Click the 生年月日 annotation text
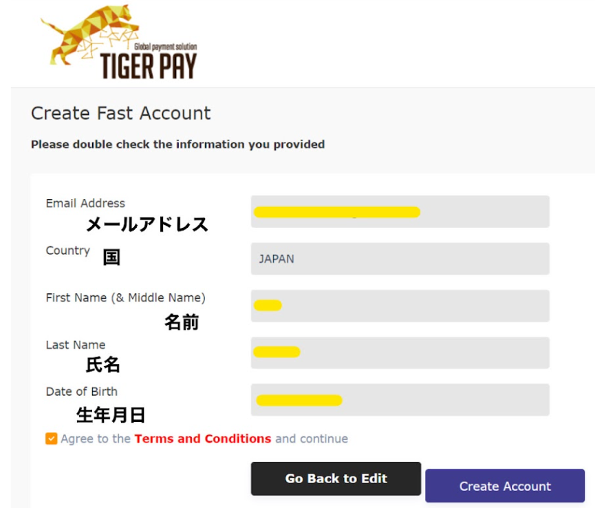The image size is (595, 508). (111, 414)
